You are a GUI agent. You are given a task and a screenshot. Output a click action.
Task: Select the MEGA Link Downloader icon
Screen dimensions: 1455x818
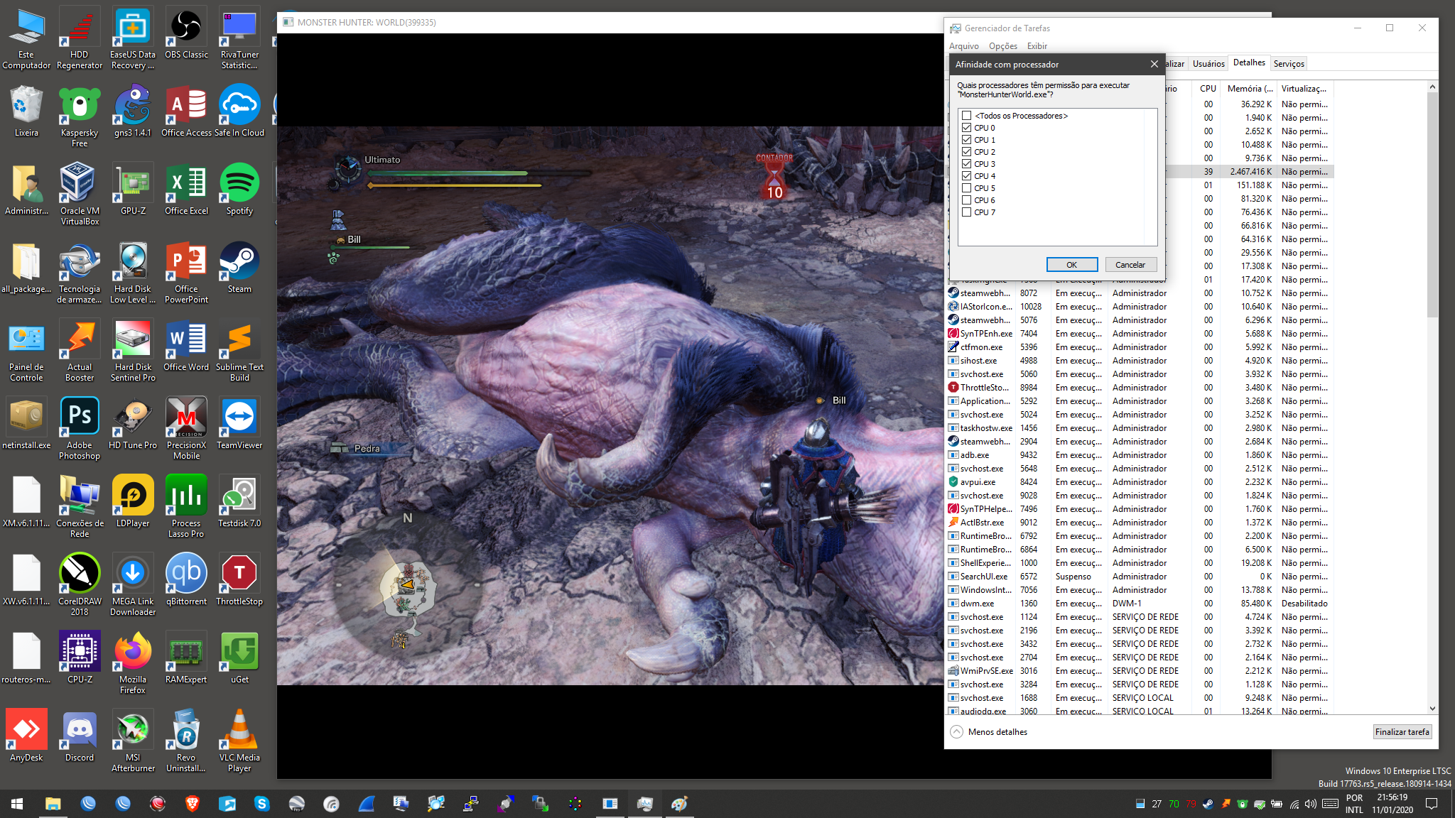pos(133,586)
